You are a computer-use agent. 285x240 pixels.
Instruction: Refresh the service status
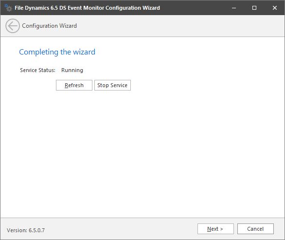point(74,85)
